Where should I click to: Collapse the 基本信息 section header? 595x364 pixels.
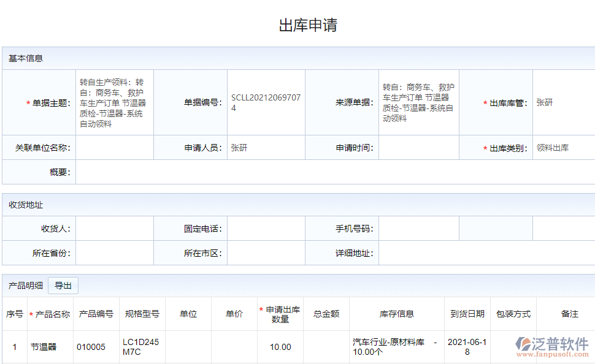point(26,58)
